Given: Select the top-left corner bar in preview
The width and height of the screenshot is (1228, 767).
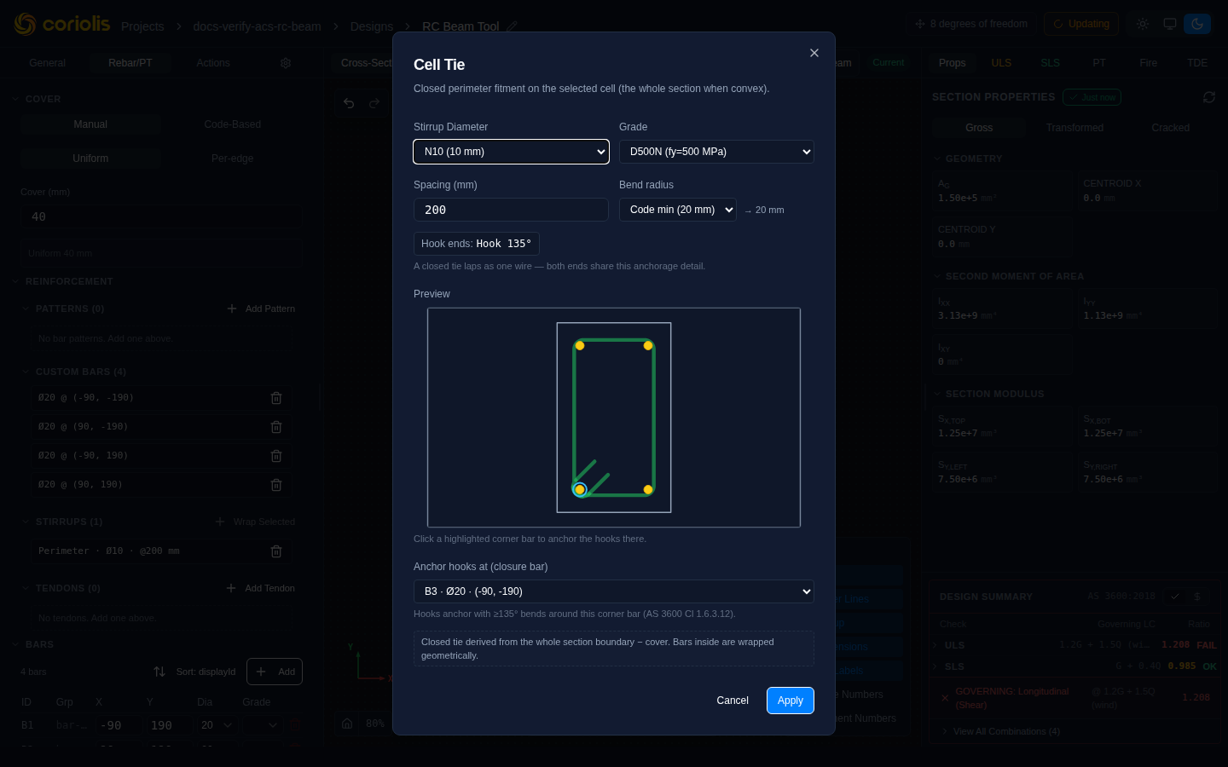Looking at the screenshot, I should [x=580, y=345].
